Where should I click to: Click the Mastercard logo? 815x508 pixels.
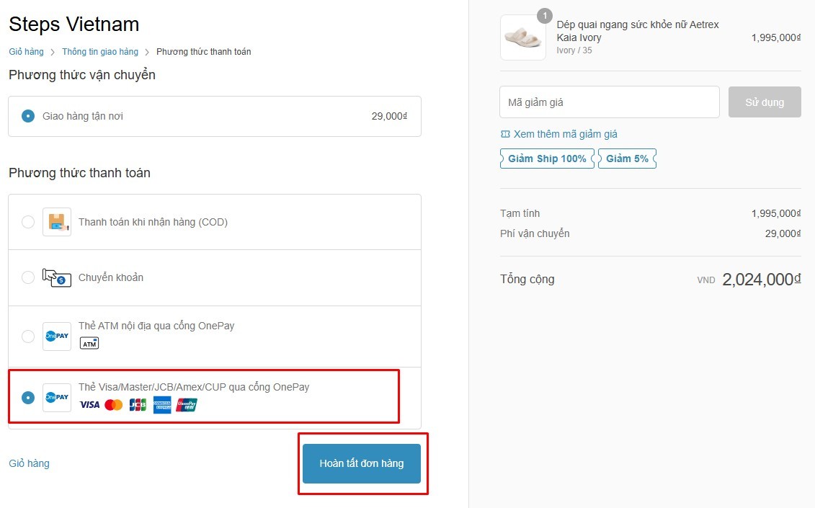click(113, 405)
